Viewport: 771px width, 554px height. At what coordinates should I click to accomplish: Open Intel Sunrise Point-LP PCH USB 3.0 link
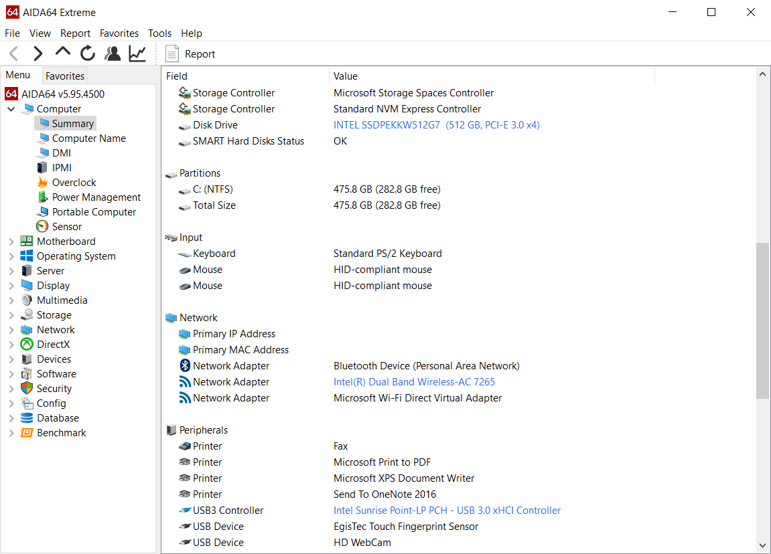tap(447, 511)
